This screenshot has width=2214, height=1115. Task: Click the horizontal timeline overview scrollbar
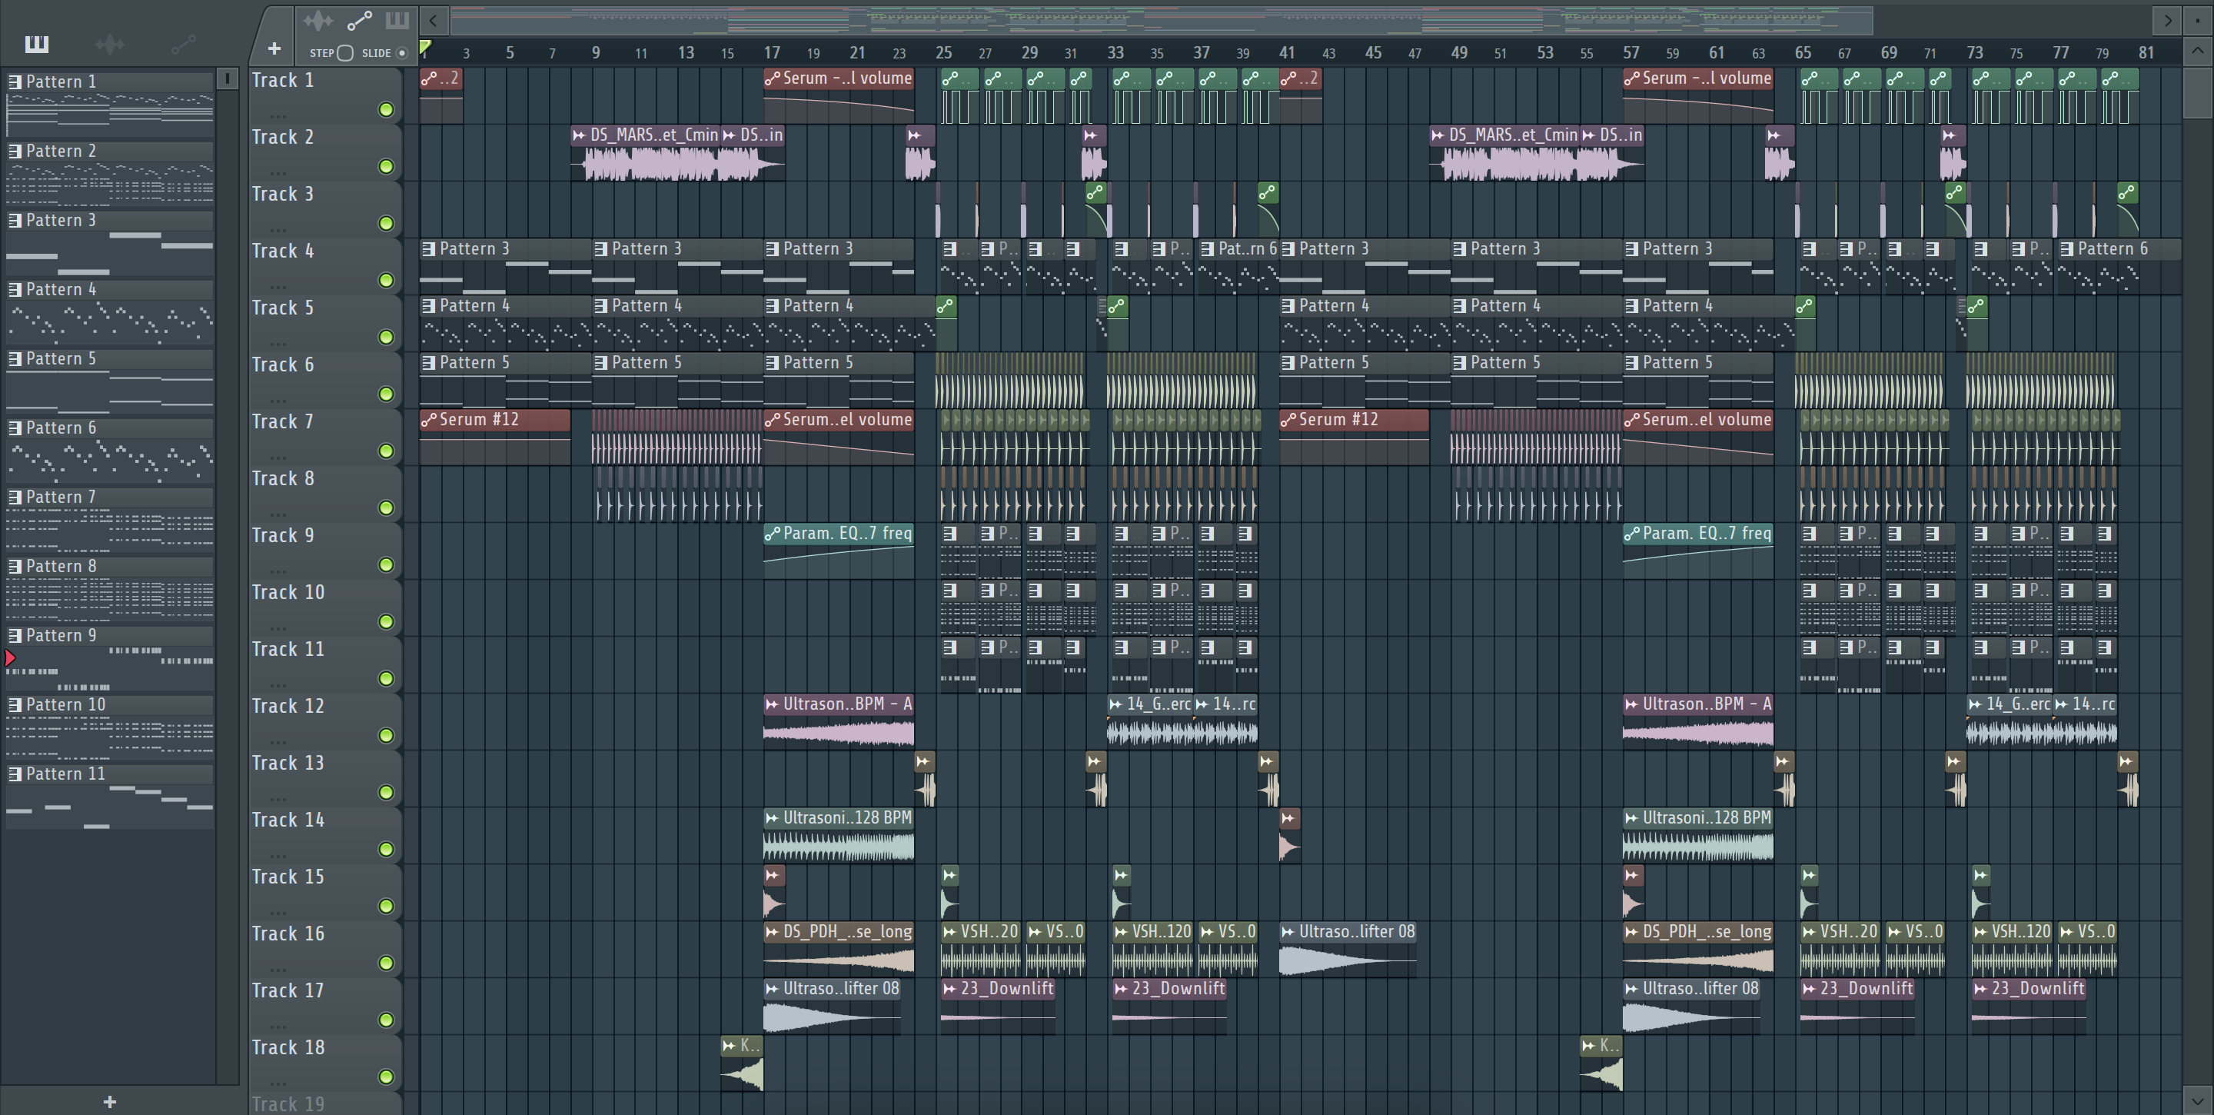1161,21
